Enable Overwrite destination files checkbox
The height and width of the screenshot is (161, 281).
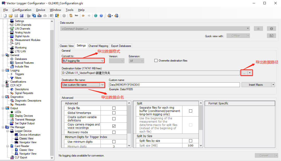(156, 61)
